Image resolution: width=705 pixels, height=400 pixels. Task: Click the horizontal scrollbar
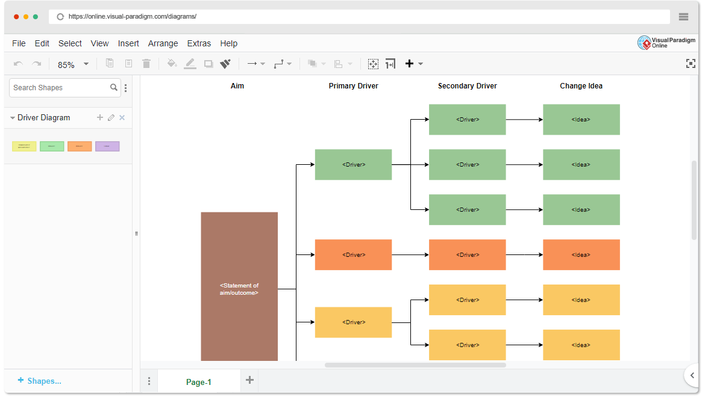point(415,366)
